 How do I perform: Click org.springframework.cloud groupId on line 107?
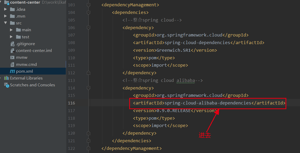coord(189,35)
